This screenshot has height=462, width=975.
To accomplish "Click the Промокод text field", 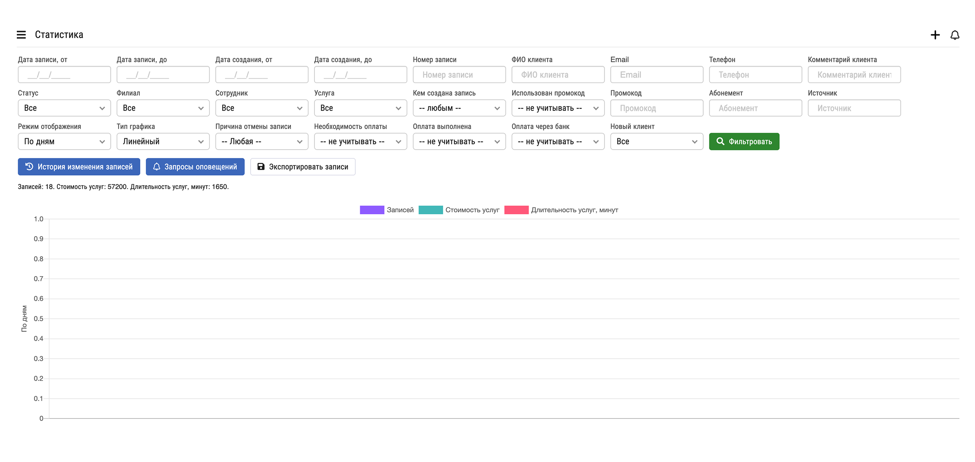I will click(x=656, y=108).
